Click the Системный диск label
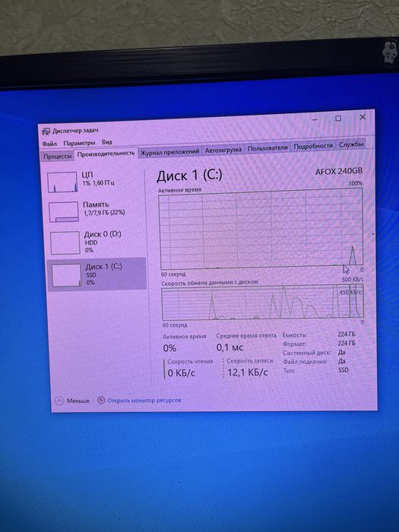This screenshot has height=532, width=399. (307, 353)
